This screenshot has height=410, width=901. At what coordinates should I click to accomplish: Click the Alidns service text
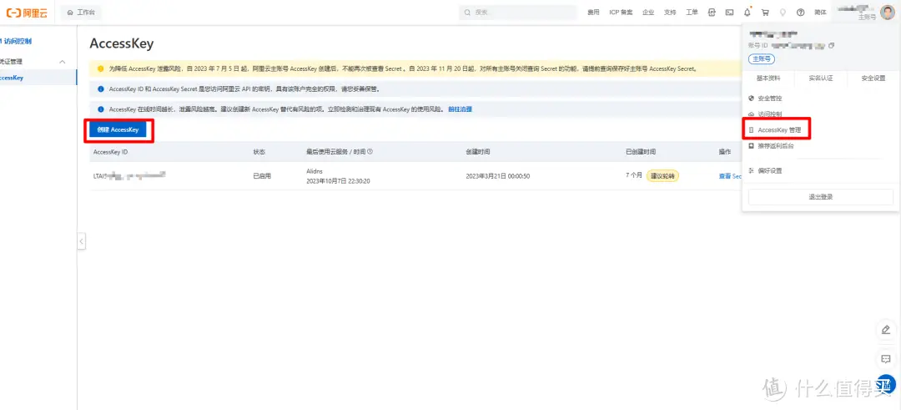click(316, 171)
